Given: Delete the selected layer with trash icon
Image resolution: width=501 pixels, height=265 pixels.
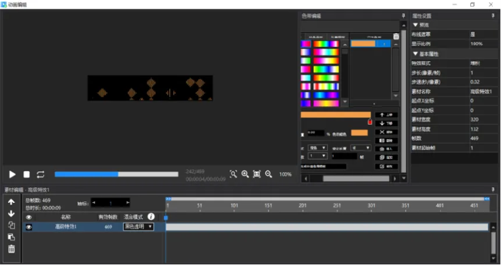Looking at the screenshot, I should click(x=11, y=249).
